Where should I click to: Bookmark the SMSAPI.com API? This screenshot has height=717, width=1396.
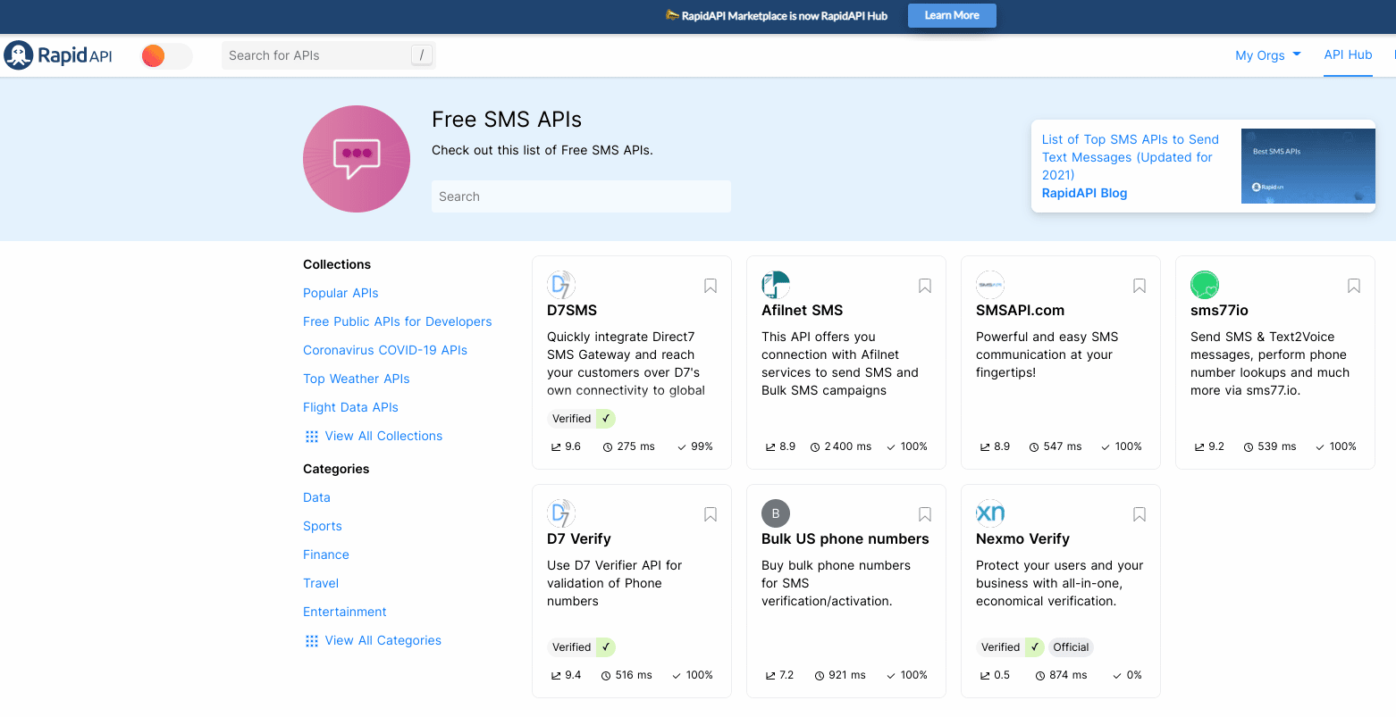tap(1140, 286)
